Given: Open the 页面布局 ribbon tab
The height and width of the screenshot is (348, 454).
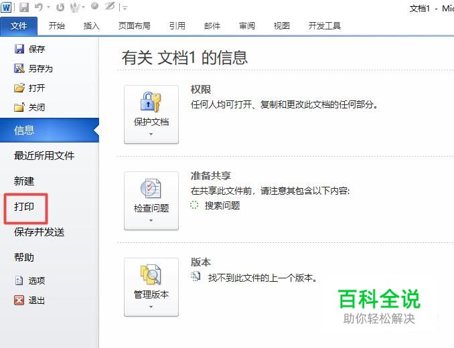Looking at the screenshot, I should (135, 26).
